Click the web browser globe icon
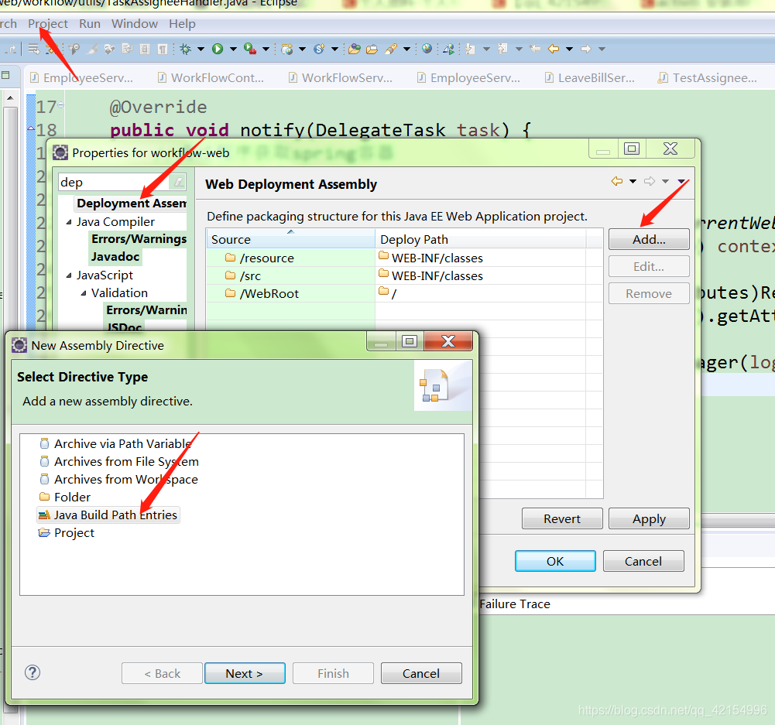 [x=427, y=49]
